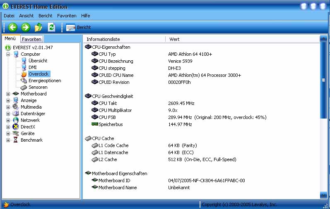This screenshot has width=330, height=209.
Task: Expand the Datenträger tree node
Action: [x=8, y=114]
